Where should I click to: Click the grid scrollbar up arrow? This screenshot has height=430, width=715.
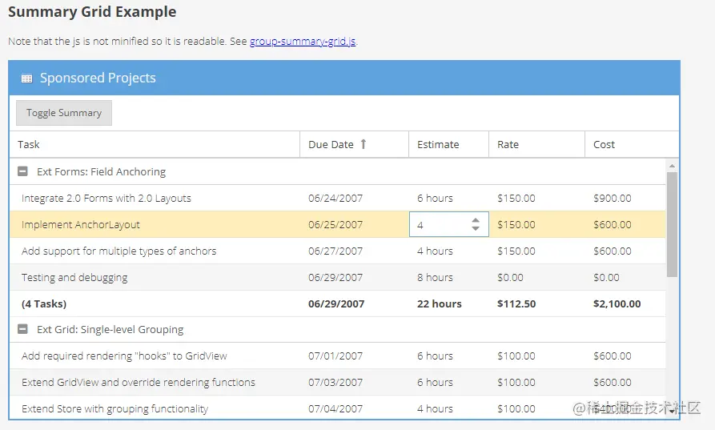[672, 166]
